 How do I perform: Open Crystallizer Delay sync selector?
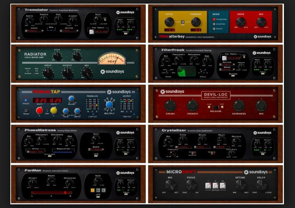click(222, 147)
